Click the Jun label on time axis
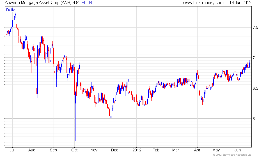 point(238,150)
